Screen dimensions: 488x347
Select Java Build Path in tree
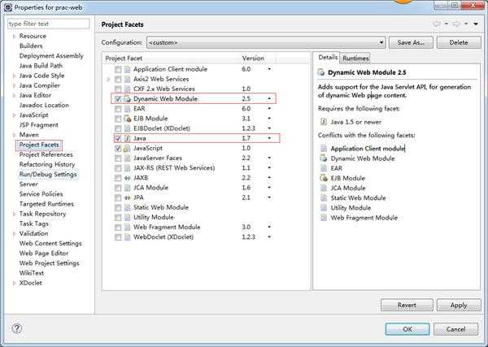(x=41, y=66)
